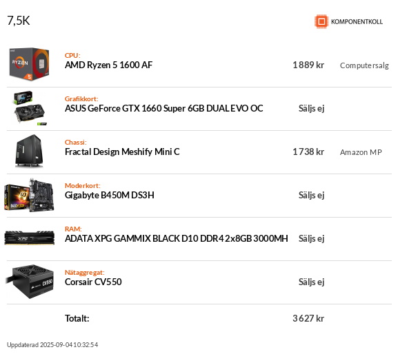The height and width of the screenshot is (354, 398).
Task: Open the AMD Ryzen 5 1600 AF link
Action: (108, 65)
